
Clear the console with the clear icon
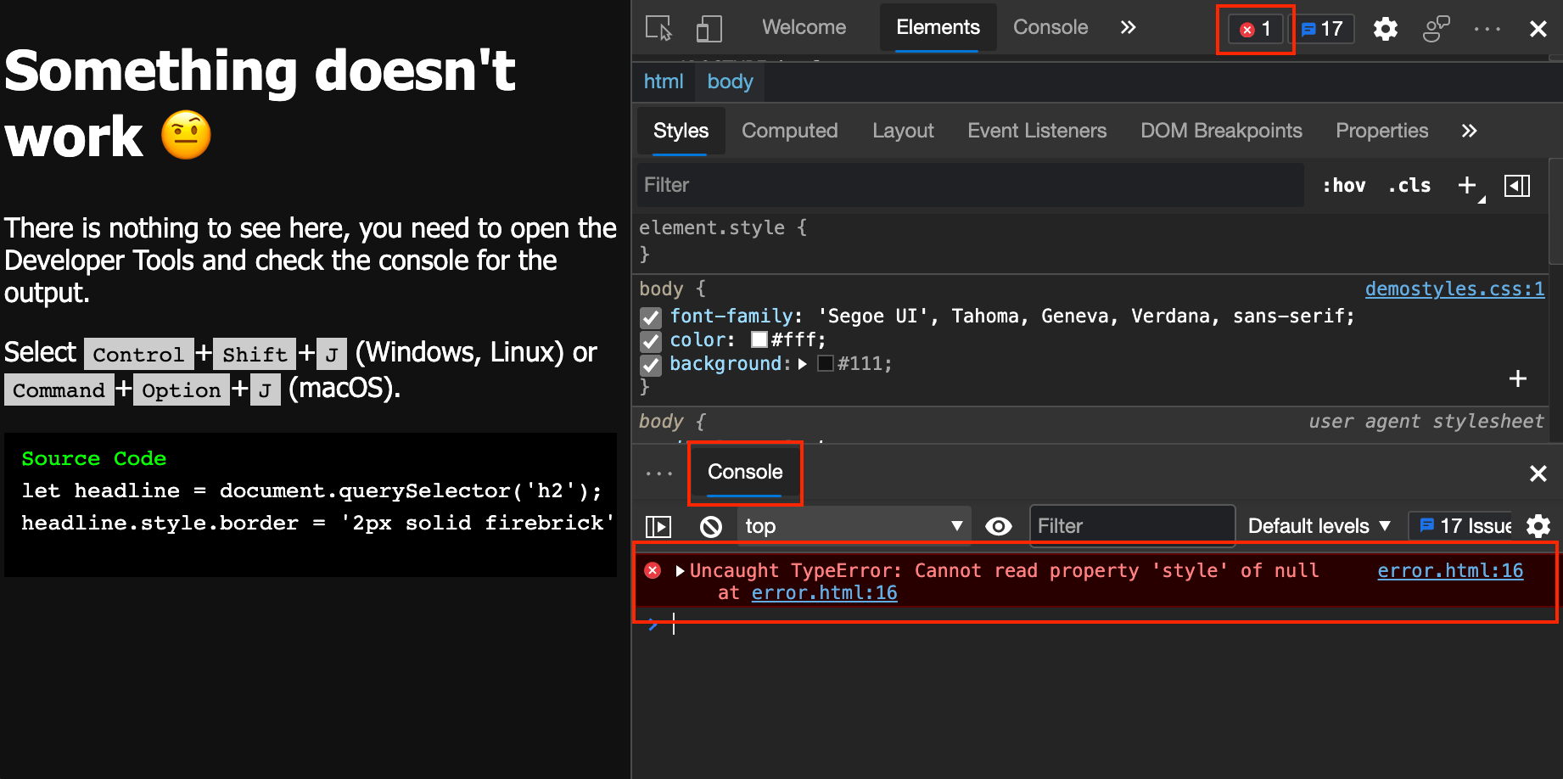coord(711,527)
